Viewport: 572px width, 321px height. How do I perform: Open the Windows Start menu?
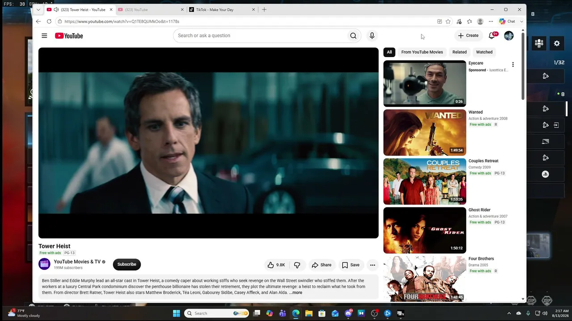(177, 313)
